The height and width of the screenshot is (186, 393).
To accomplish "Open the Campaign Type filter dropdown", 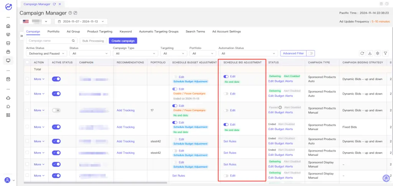I will [x=135, y=54].
